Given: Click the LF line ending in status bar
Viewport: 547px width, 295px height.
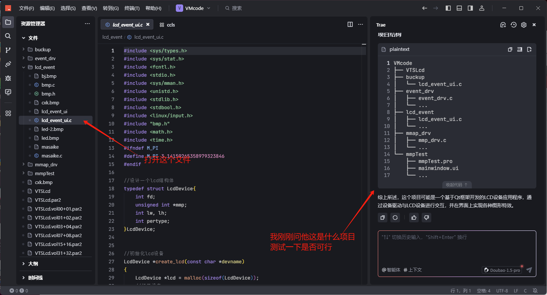Looking at the screenshot, I should click(x=516, y=291).
